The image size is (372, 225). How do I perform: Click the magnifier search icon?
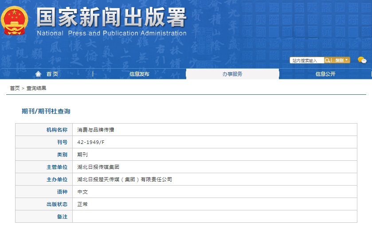pyautogui.click(x=327, y=60)
